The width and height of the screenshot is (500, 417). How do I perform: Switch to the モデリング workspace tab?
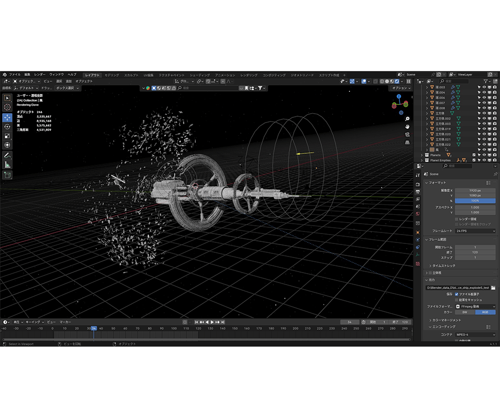[111, 75]
